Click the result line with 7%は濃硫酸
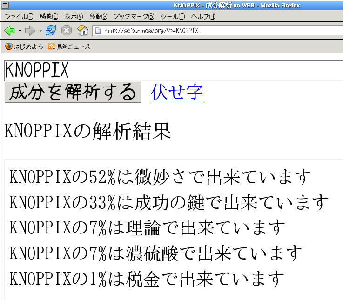 [155, 253]
